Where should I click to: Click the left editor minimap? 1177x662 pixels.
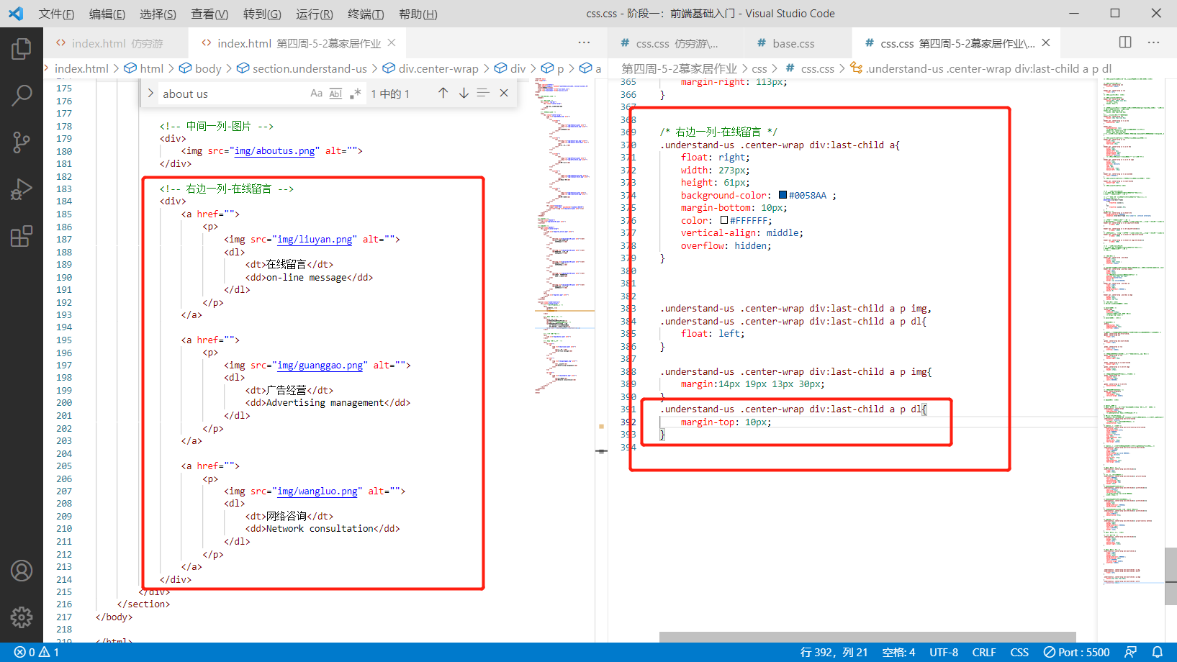pyautogui.click(x=564, y=237)
